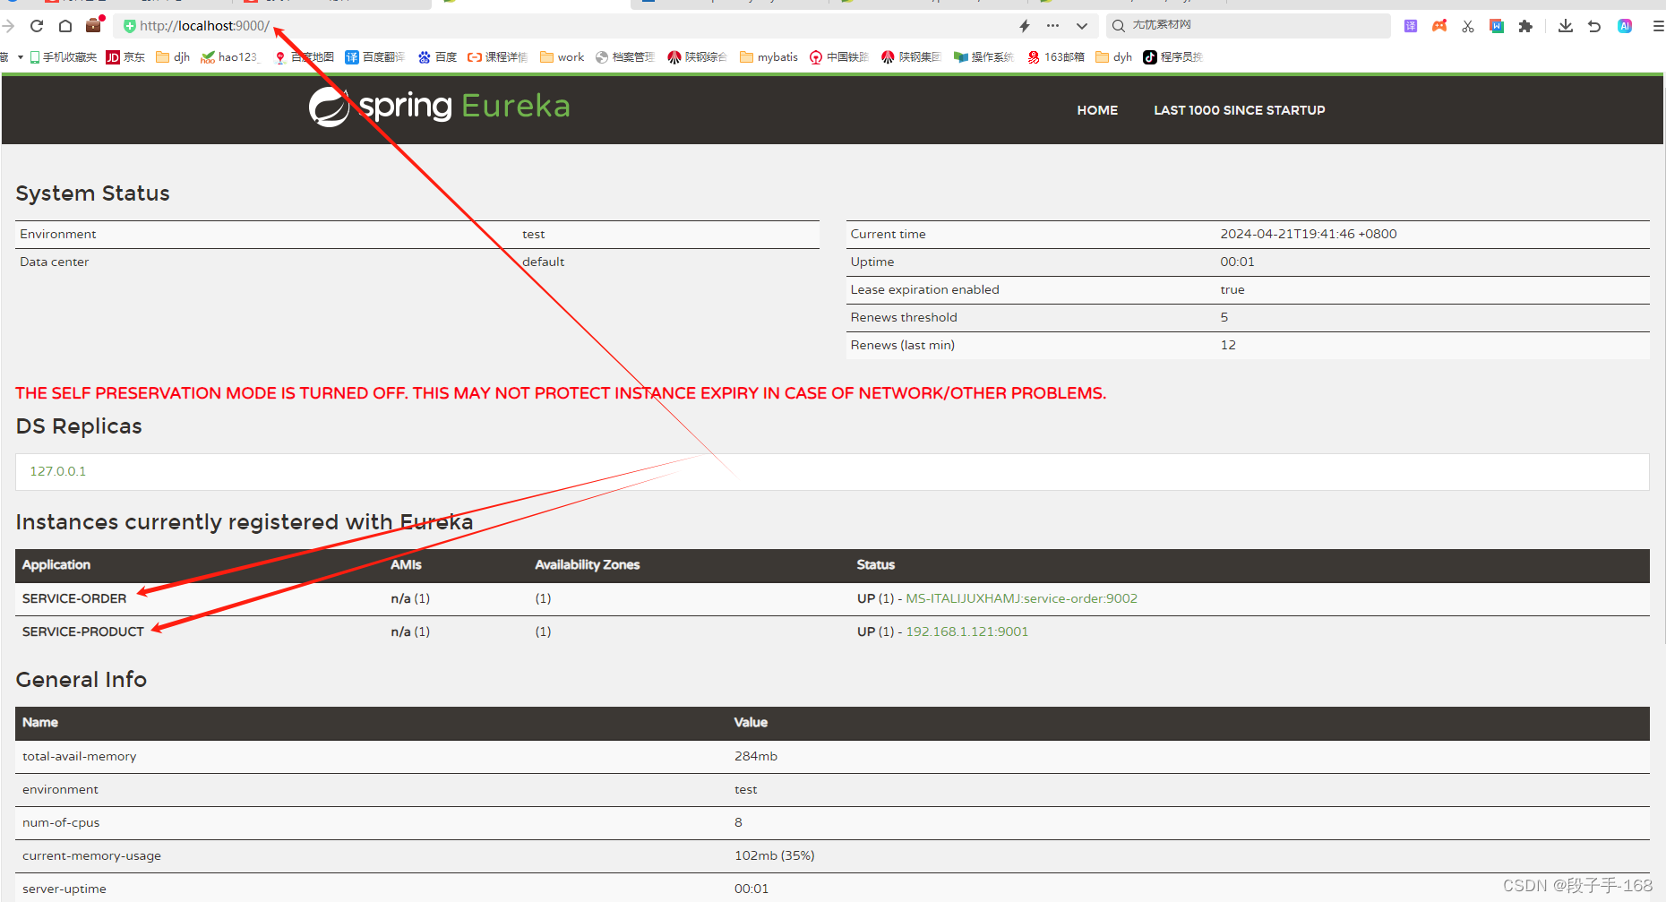This screenshot has width=1666, height=902.
Task: Reload the page with the refresh icon
Action: pyautogui.click(x=37, y=26)
